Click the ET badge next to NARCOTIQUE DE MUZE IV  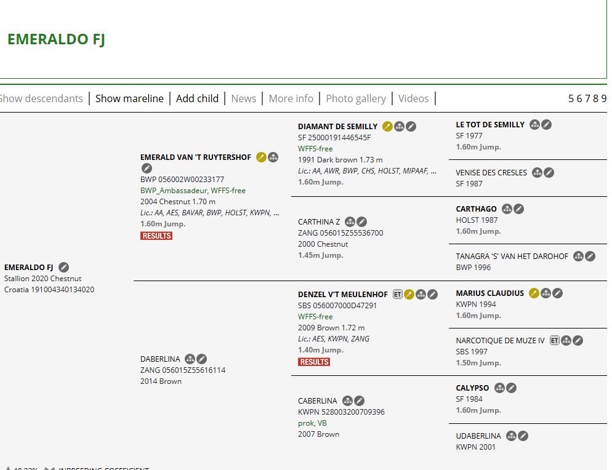554,341
